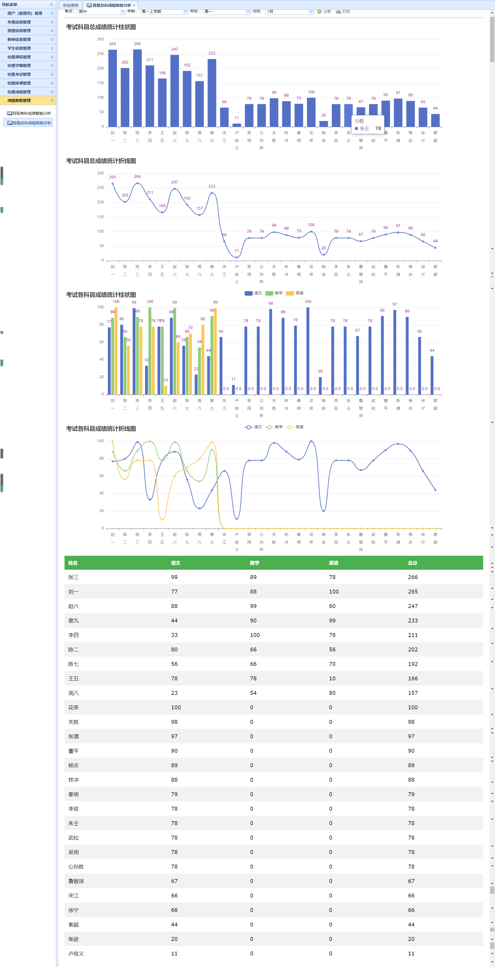Click the 打印 printer icon
This screenshot has width=495, height=967.
[x=338, y=12]
